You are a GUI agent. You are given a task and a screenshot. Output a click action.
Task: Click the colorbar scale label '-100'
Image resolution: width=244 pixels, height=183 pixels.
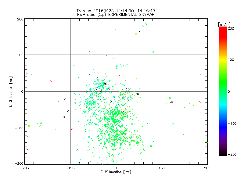pos(232,124)
